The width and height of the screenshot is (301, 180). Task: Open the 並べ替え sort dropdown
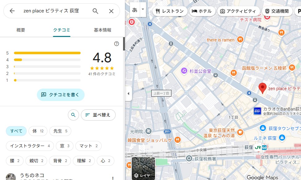(98, 115)
